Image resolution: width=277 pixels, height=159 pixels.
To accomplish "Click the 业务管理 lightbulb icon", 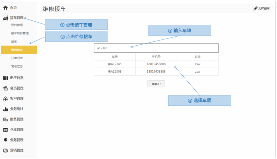I will point(5,140).
